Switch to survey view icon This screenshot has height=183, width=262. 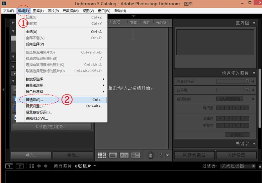tap(136, 155)
